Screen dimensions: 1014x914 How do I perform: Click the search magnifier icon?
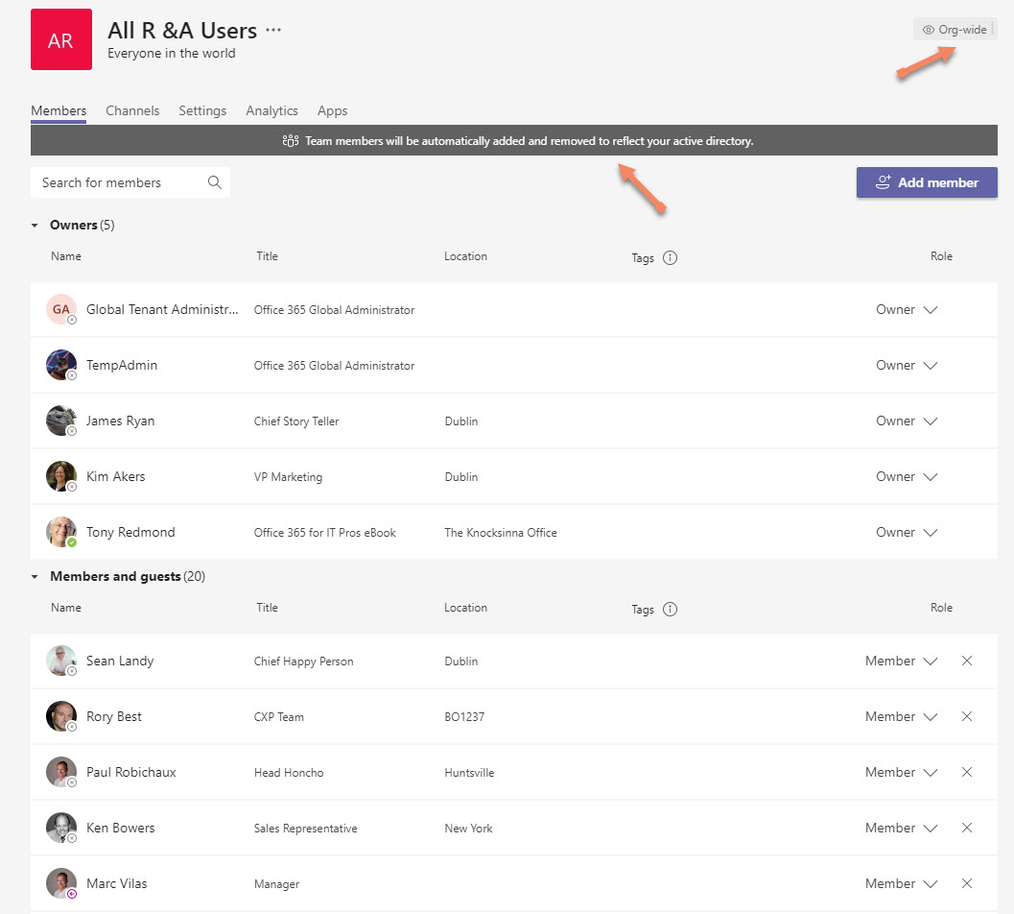(x=214, y=182)
